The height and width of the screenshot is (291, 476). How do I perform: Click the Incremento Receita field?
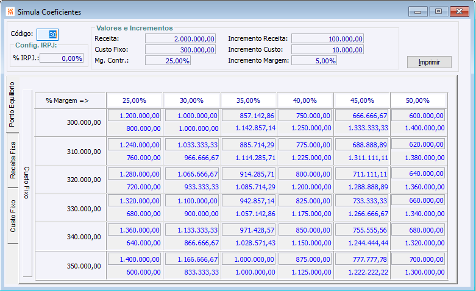coord(327,39)
